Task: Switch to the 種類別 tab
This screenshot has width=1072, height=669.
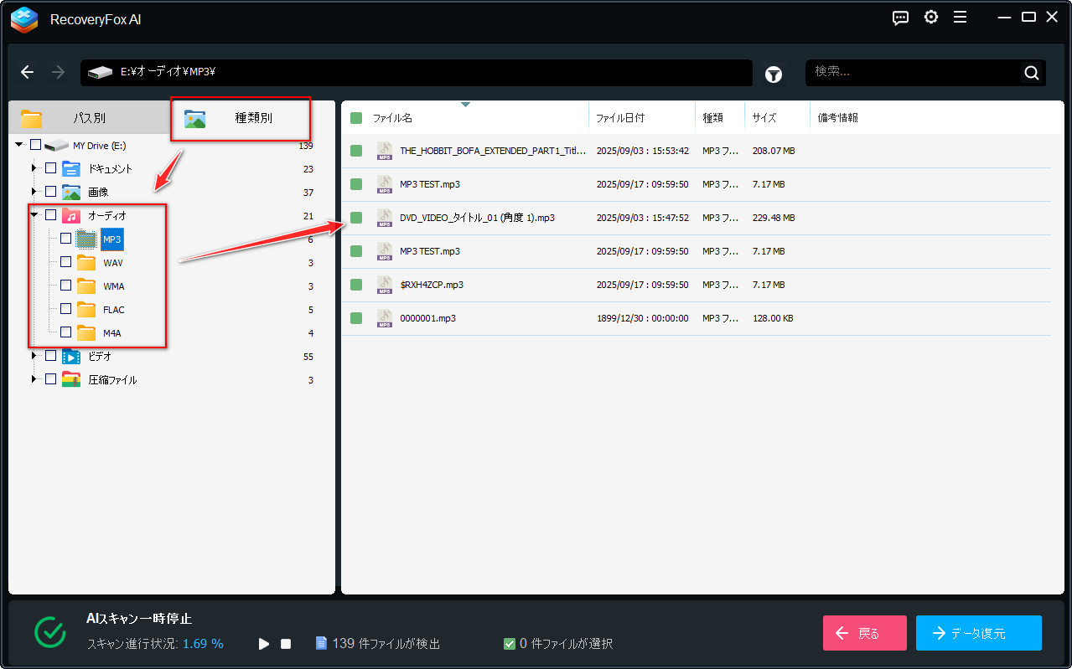Action: [241, 118]
